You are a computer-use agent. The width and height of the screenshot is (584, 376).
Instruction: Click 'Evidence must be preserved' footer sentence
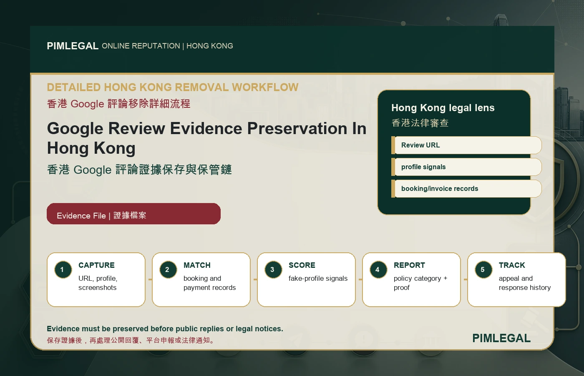165,329
